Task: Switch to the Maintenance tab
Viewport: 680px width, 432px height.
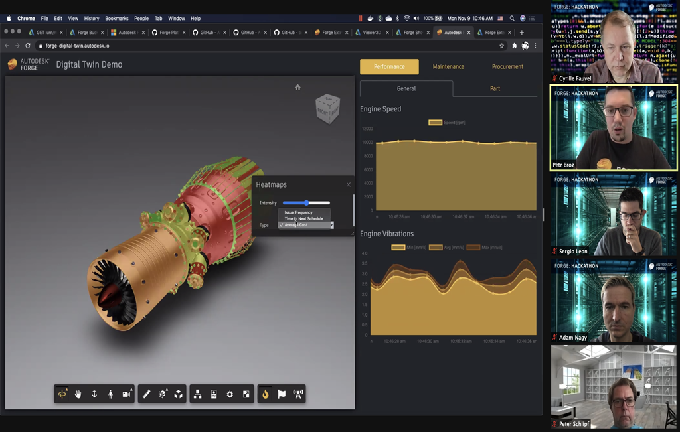Action: (448, 66)
